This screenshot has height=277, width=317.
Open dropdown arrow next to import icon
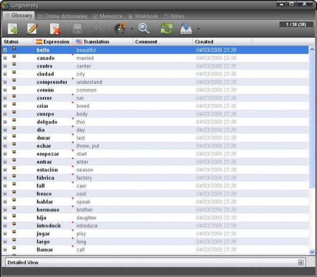tap(198, 29)
